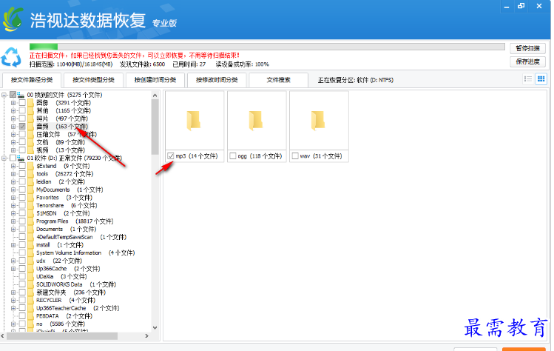Click the folder icon beside 压缩文件

click(31, 135)
